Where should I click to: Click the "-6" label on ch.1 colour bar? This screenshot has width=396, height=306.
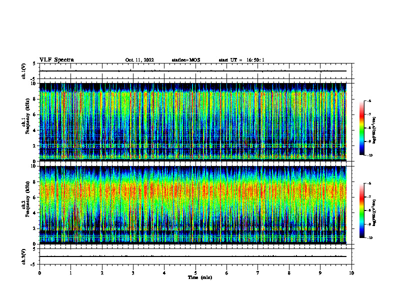coord(369,100)
